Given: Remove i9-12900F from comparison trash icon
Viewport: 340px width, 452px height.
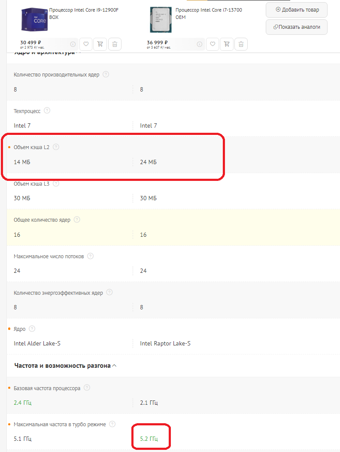Looking at the screenshot, I should (x=115, y=44).
